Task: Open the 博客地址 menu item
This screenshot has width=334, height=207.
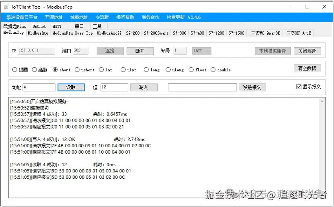Action: pyautogui.click(x=79, y=17)
